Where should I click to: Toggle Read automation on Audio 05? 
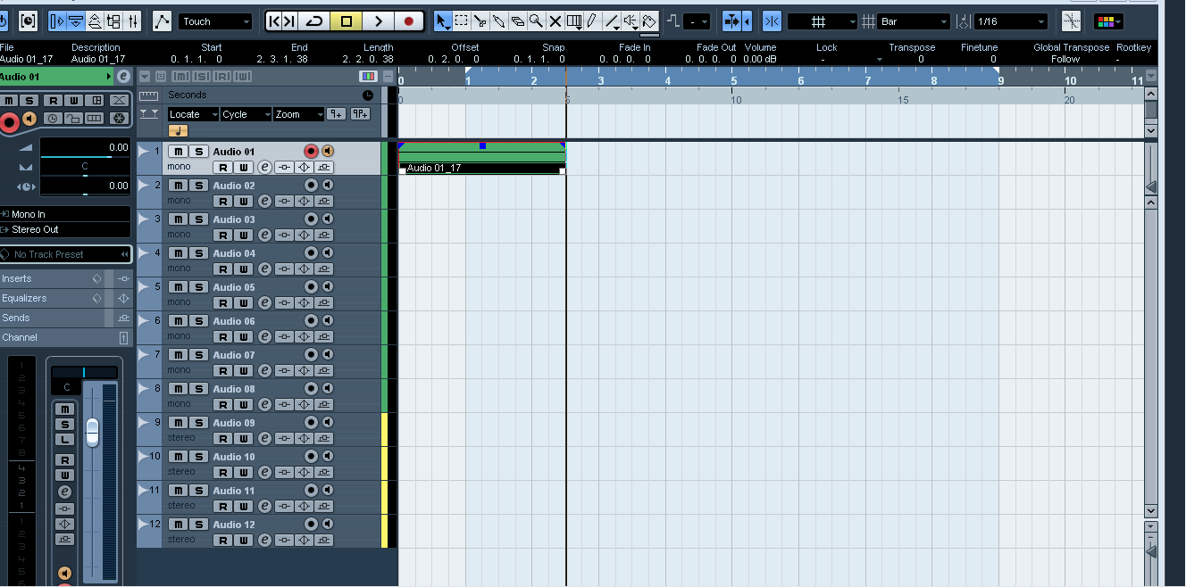pyautogui.click(x=222, y=303)
